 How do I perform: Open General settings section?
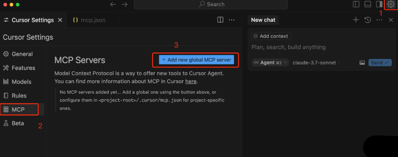click(x=22, y=54)
